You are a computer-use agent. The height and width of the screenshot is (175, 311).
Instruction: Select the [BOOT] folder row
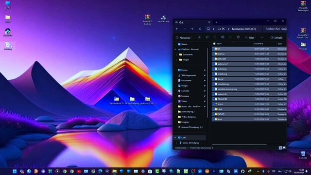249,114
